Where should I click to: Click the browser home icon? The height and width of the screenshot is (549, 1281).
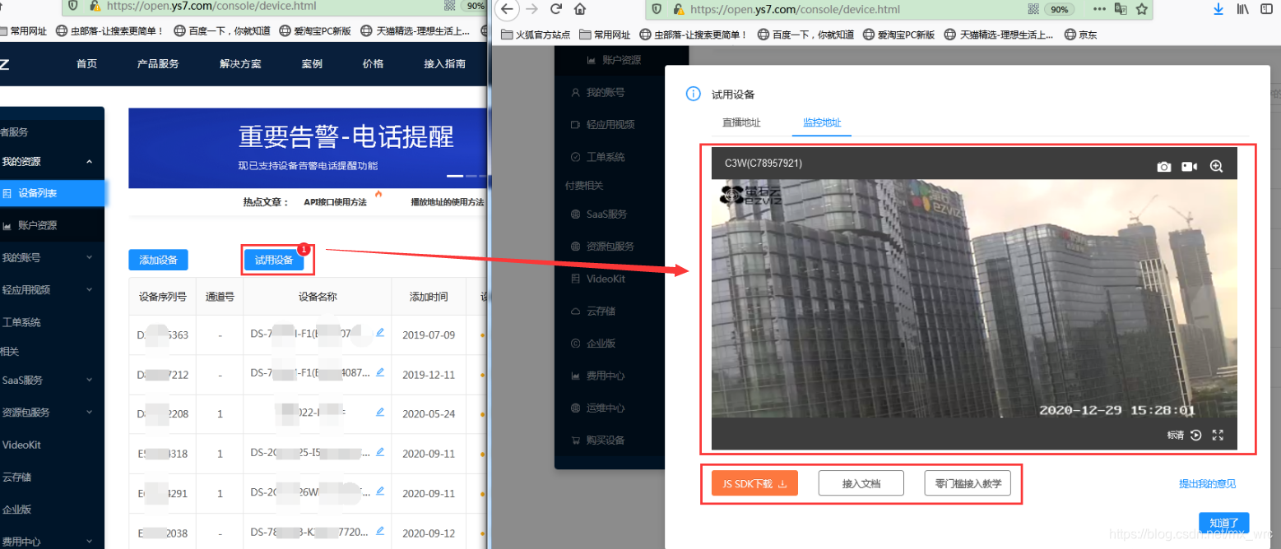click(581, 7)
